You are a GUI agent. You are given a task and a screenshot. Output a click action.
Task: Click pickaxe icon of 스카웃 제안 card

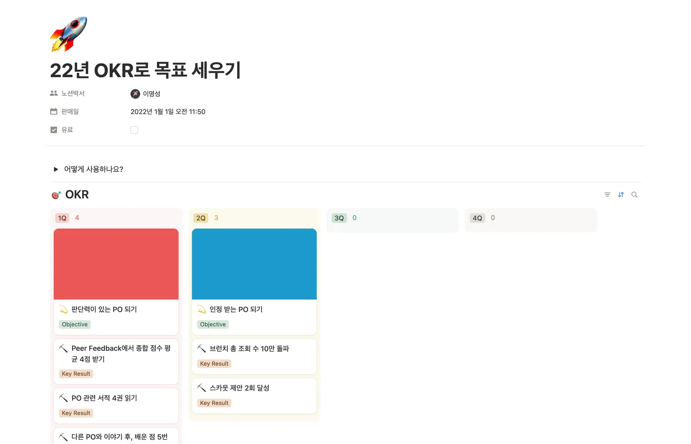tap(202, 387)
